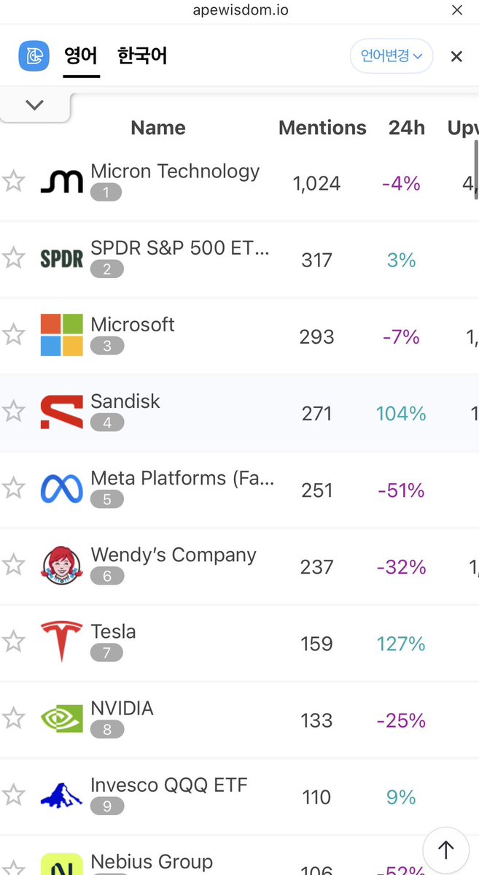Expand the collapsed chevron panel above the table
The width and height of the screenshot is (479, 875).
click(34, 105)
